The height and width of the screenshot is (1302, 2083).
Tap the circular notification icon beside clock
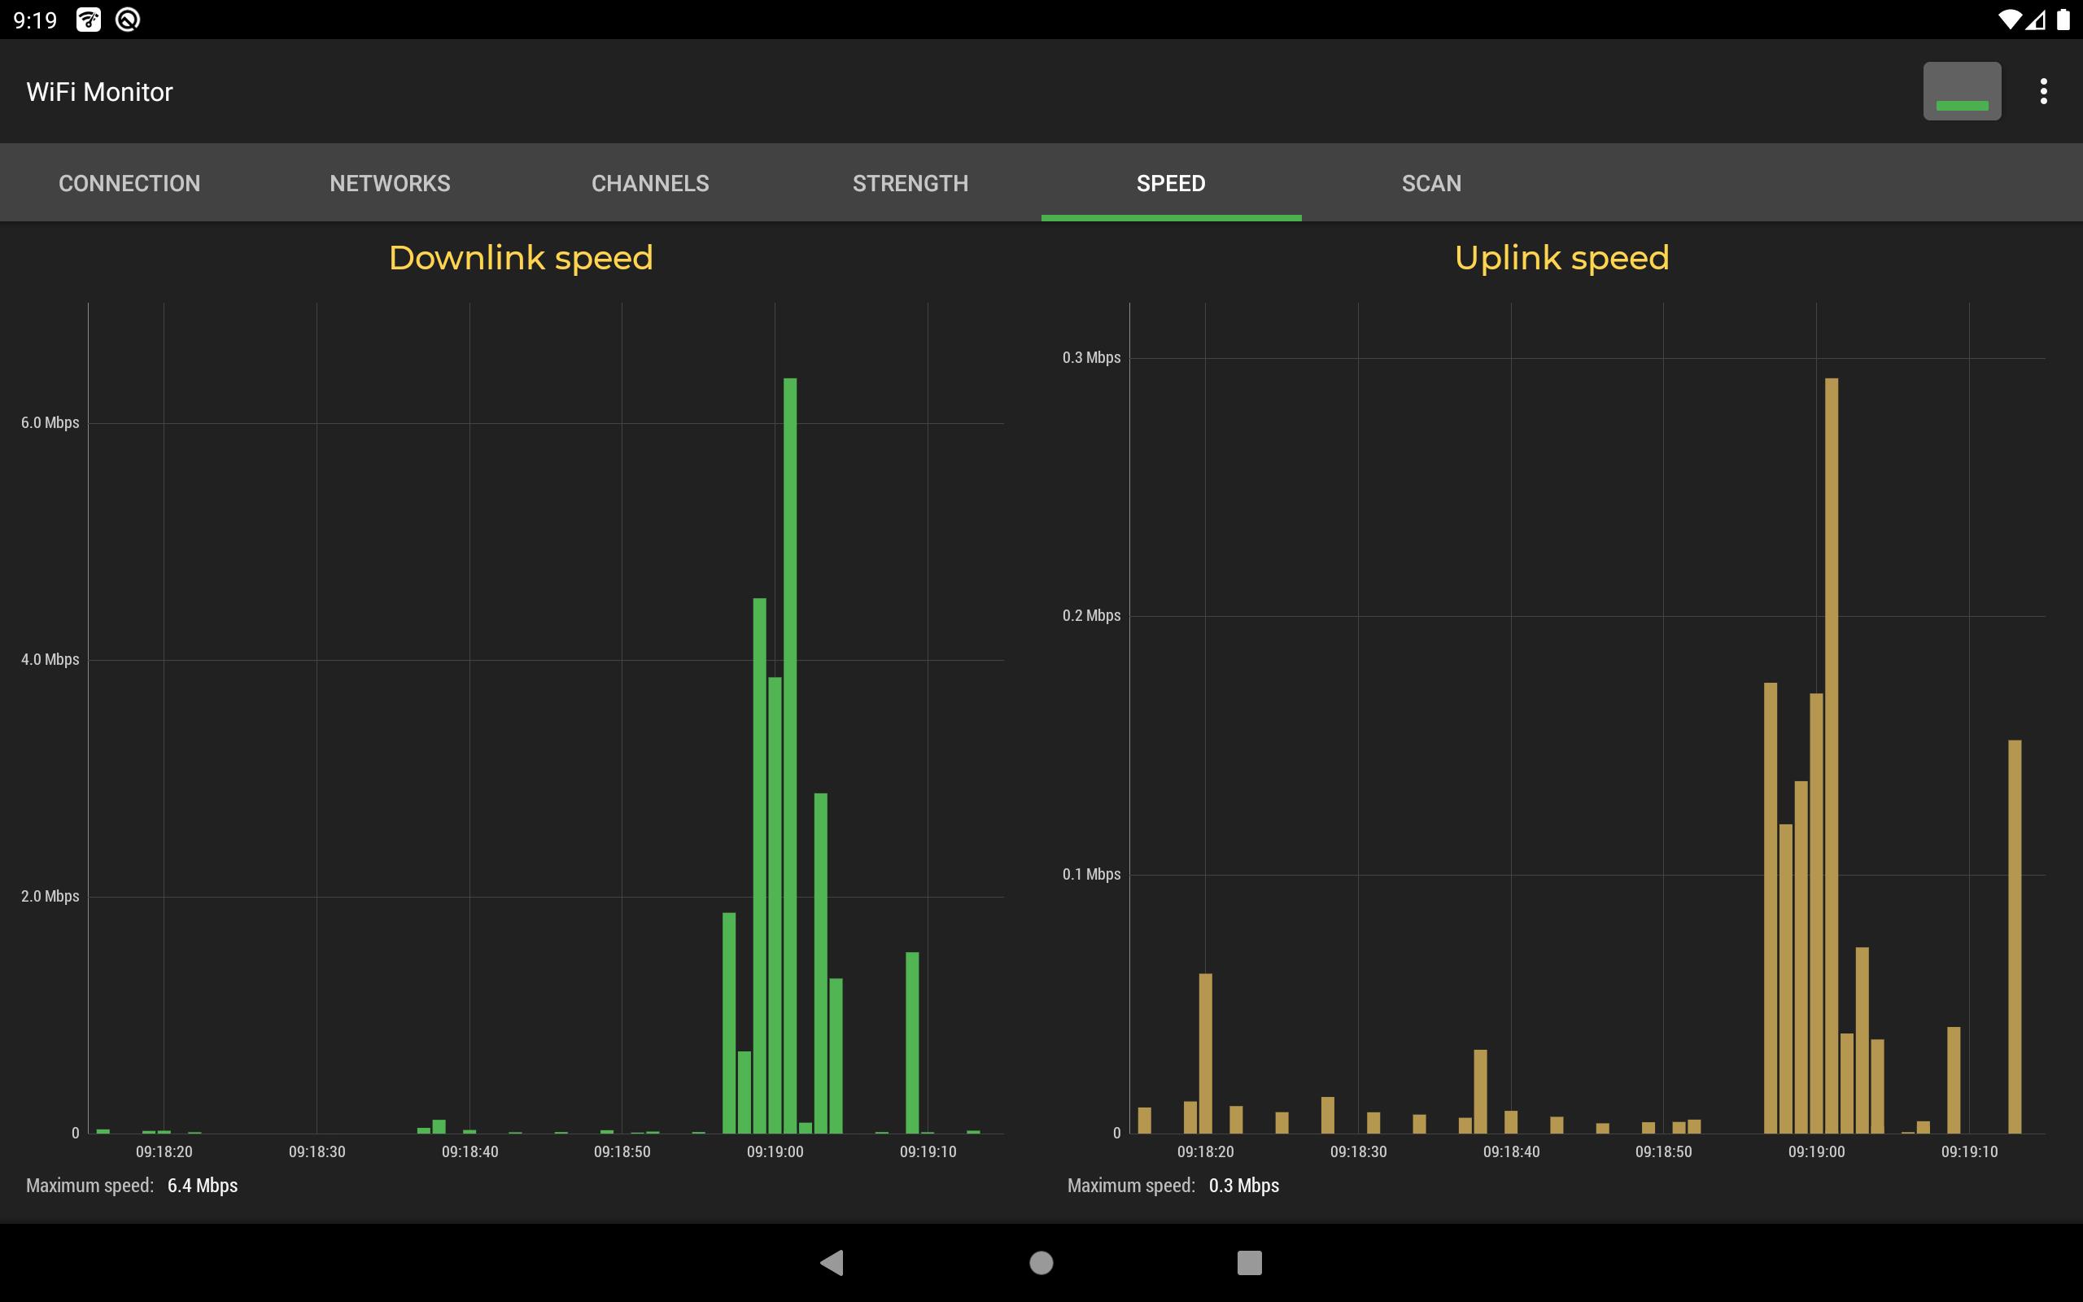pyautogui.click(x=128, y=19)
